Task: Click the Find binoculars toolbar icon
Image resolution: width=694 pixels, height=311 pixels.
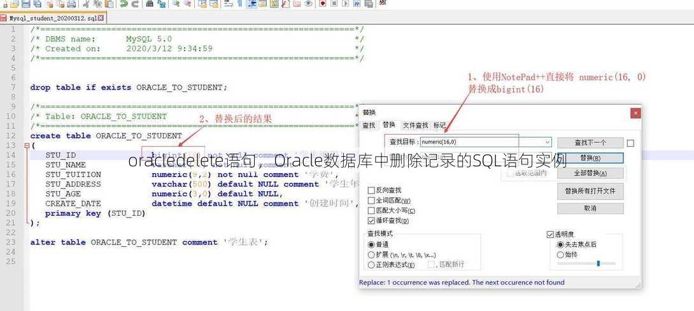Action: click(150, 4)
